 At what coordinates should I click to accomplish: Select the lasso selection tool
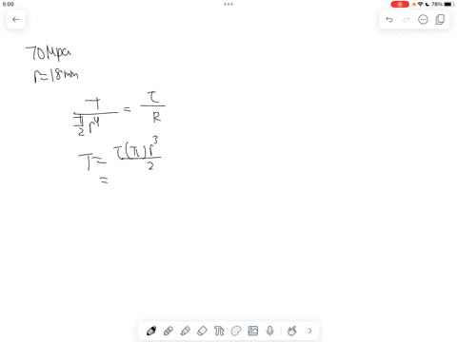click(x=236, y=331)
